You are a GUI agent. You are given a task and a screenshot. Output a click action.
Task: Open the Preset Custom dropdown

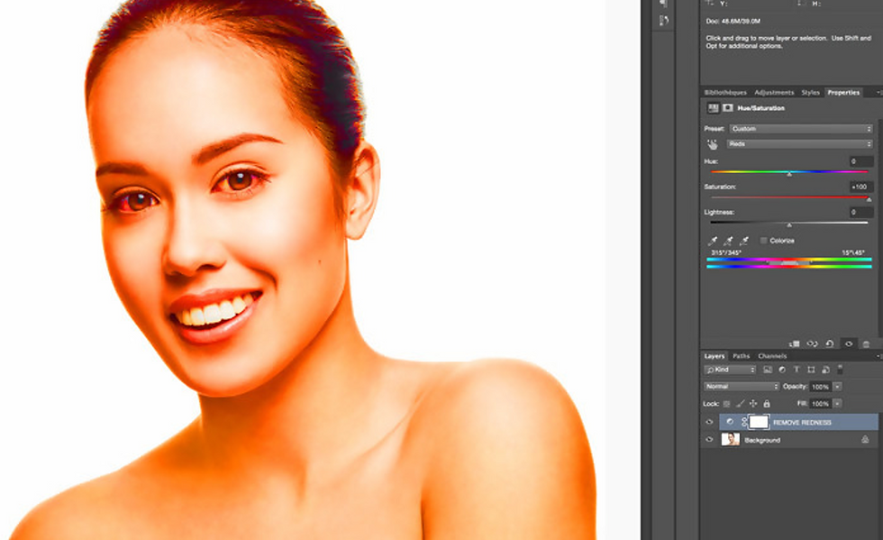[801, 129]
